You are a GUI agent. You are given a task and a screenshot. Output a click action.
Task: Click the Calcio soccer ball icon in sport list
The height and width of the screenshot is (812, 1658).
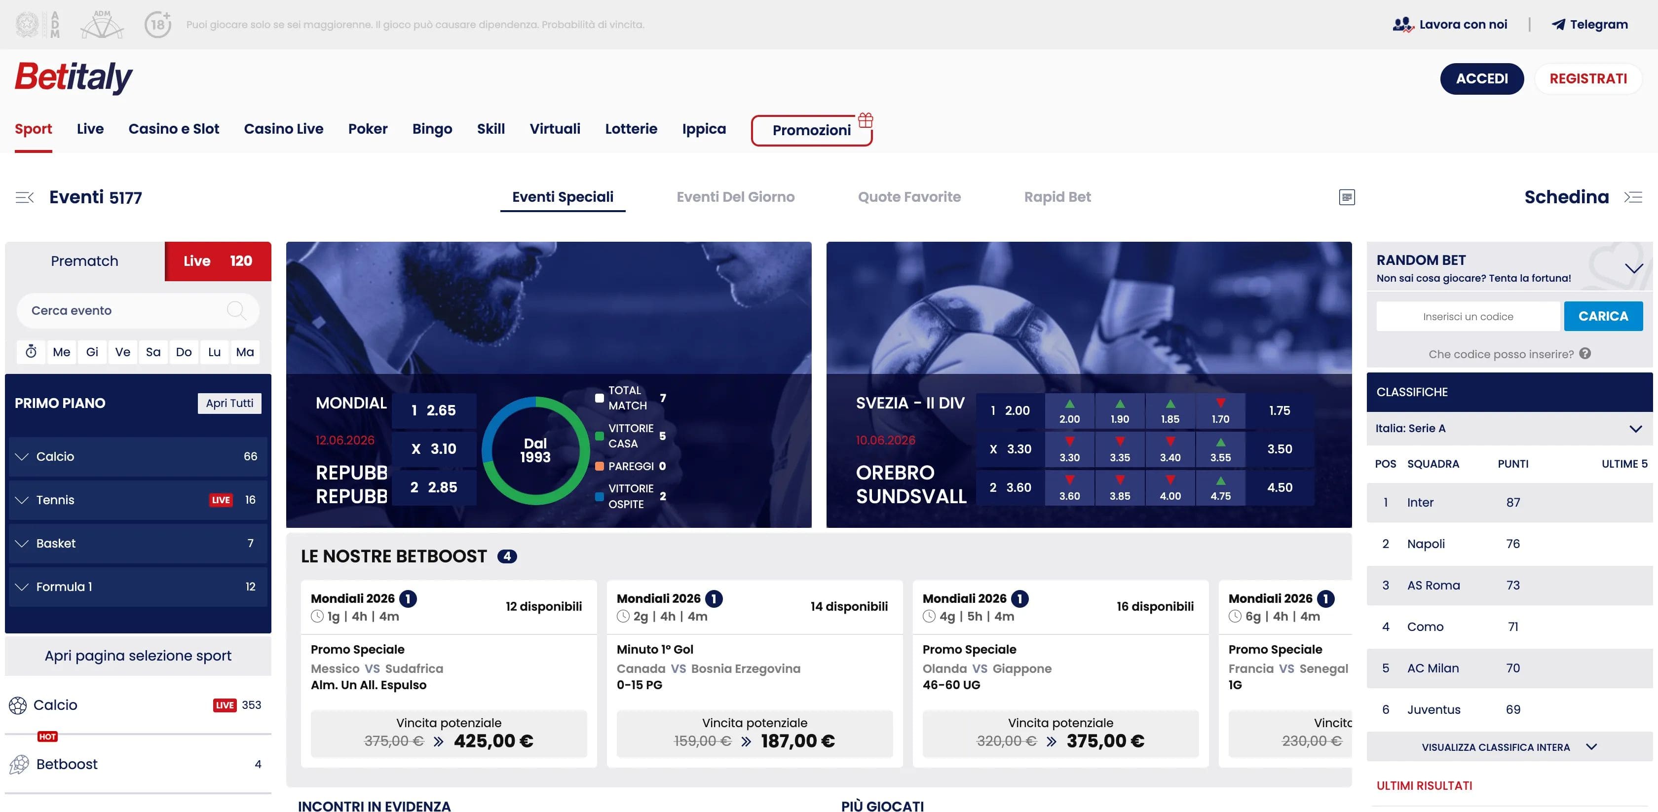point(17,705)
